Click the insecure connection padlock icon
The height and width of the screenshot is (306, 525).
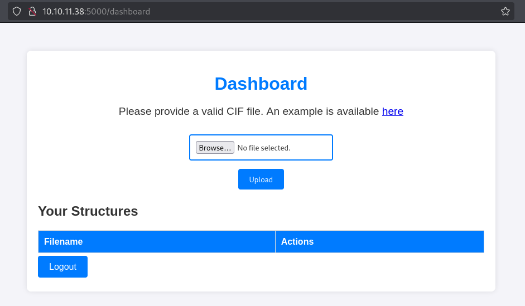[x=32, y=11]
